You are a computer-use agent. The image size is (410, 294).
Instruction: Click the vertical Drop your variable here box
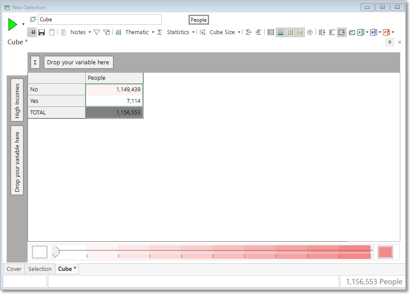point(17,161)
